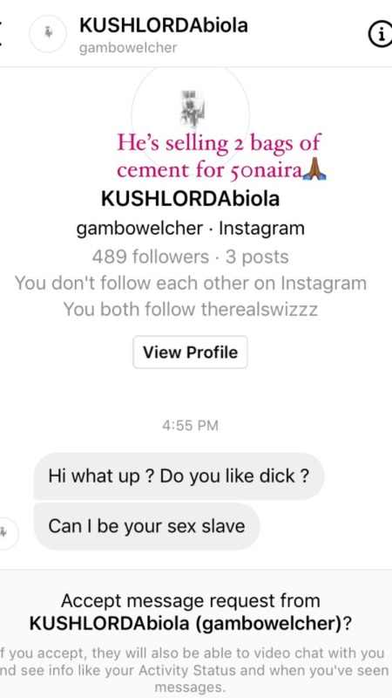Tap the '489 followers · 3 posts' line
This screenshot has width=392, height=698.
coord(190,257)
